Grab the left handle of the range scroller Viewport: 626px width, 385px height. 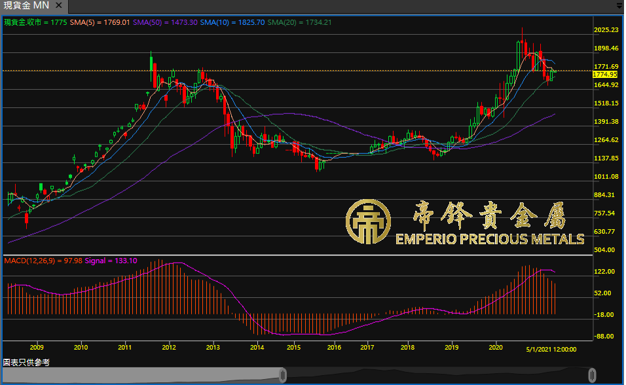pyautogui.click(x=283, y=375)
